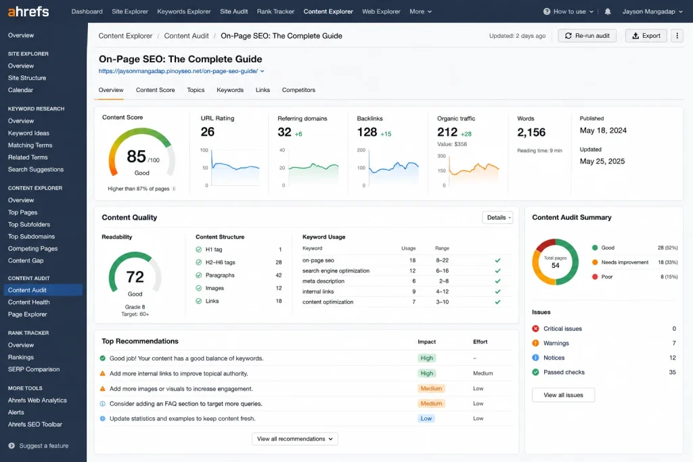Click the Export button

[646, 36]
